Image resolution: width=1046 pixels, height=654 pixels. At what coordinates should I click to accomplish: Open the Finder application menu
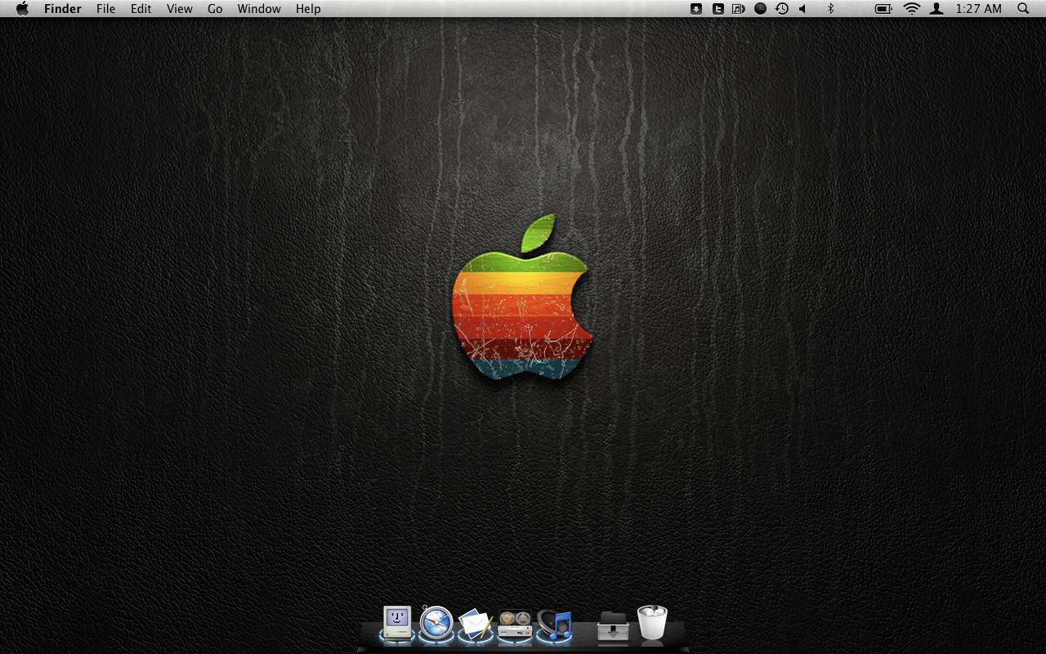coord(63,9)
